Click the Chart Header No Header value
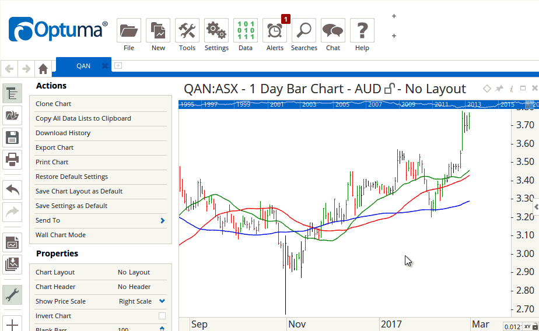 tap(134, 287)
